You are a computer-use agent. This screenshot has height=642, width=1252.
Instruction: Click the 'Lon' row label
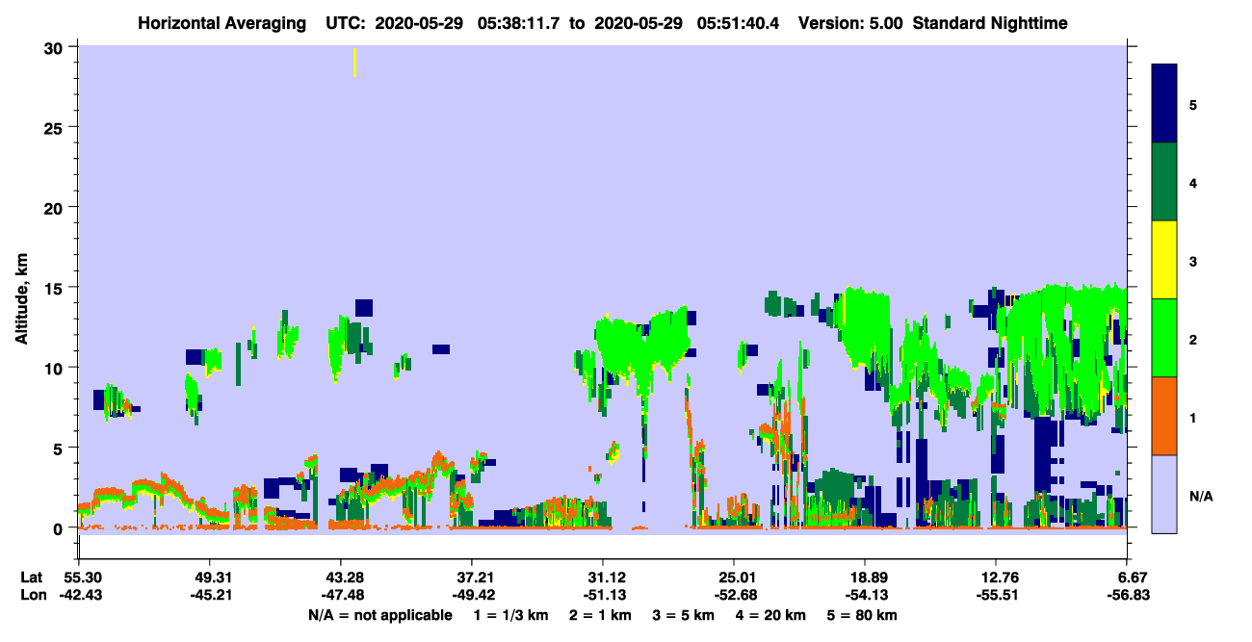[33, 596]
